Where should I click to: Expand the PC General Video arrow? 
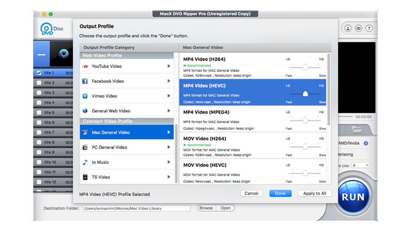pos(169,147)
